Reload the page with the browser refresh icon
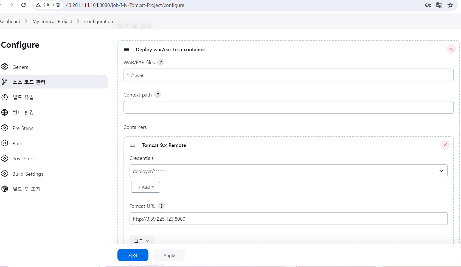 pyautogui.click(x=24, y=5)
